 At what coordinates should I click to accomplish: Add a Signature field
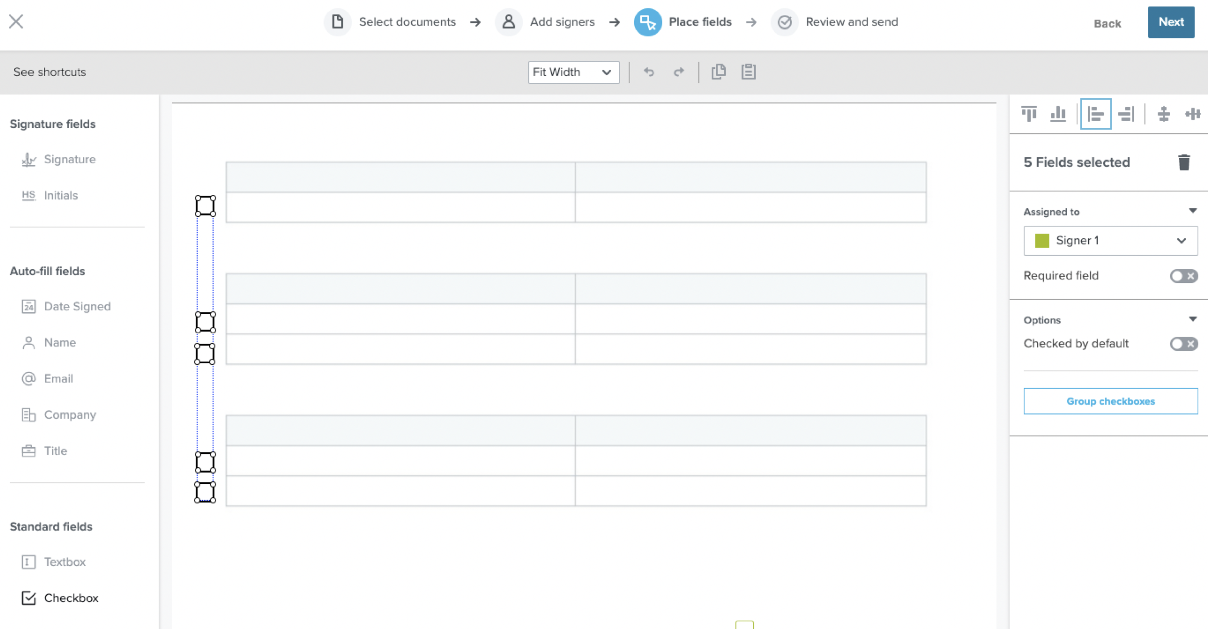pos(59,160)
